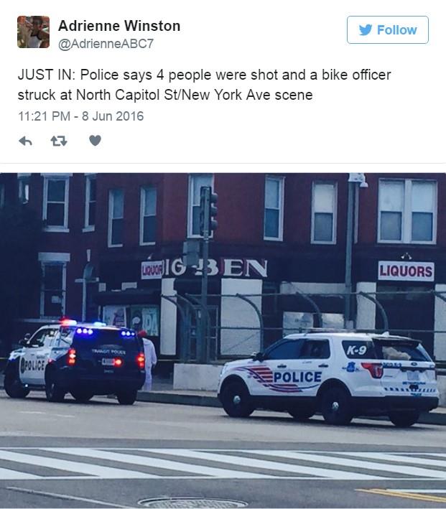This screenshot has height=509, width=446.
Task: Click the traffic light pole in the photo
Action: (x=206, y=273)
